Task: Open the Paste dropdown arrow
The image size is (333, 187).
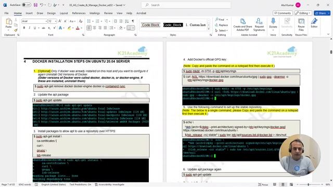Action: (x=8, y=30)
